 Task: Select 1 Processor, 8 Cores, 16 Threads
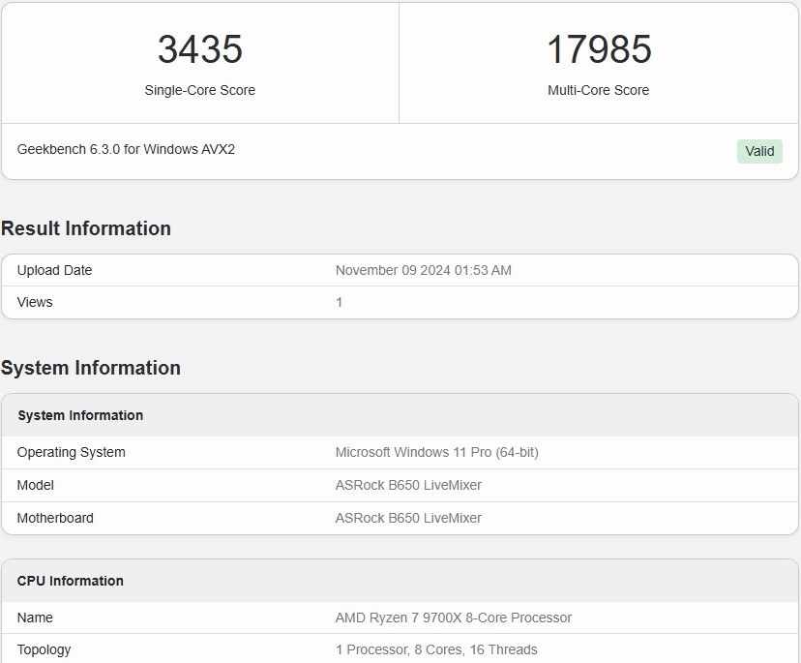tap(436, 649)
